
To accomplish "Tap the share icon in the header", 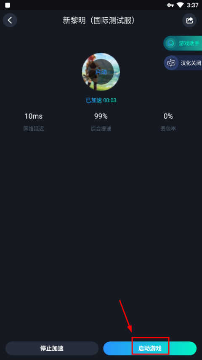I will click(x=189, y=20).
